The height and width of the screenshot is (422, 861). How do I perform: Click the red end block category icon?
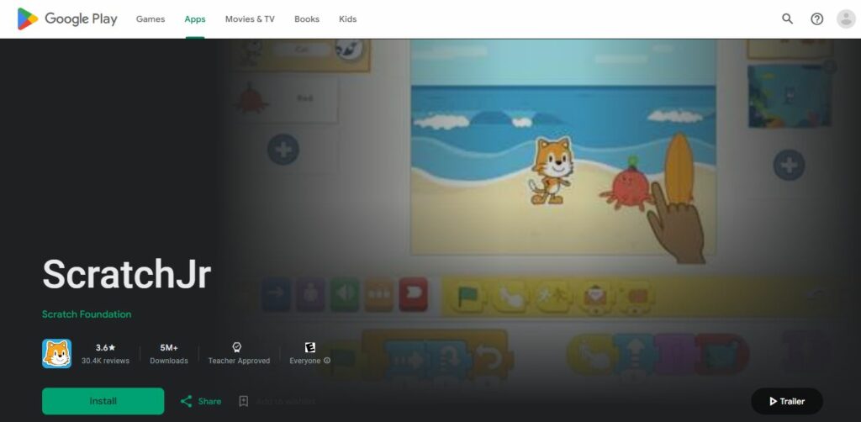414,295
